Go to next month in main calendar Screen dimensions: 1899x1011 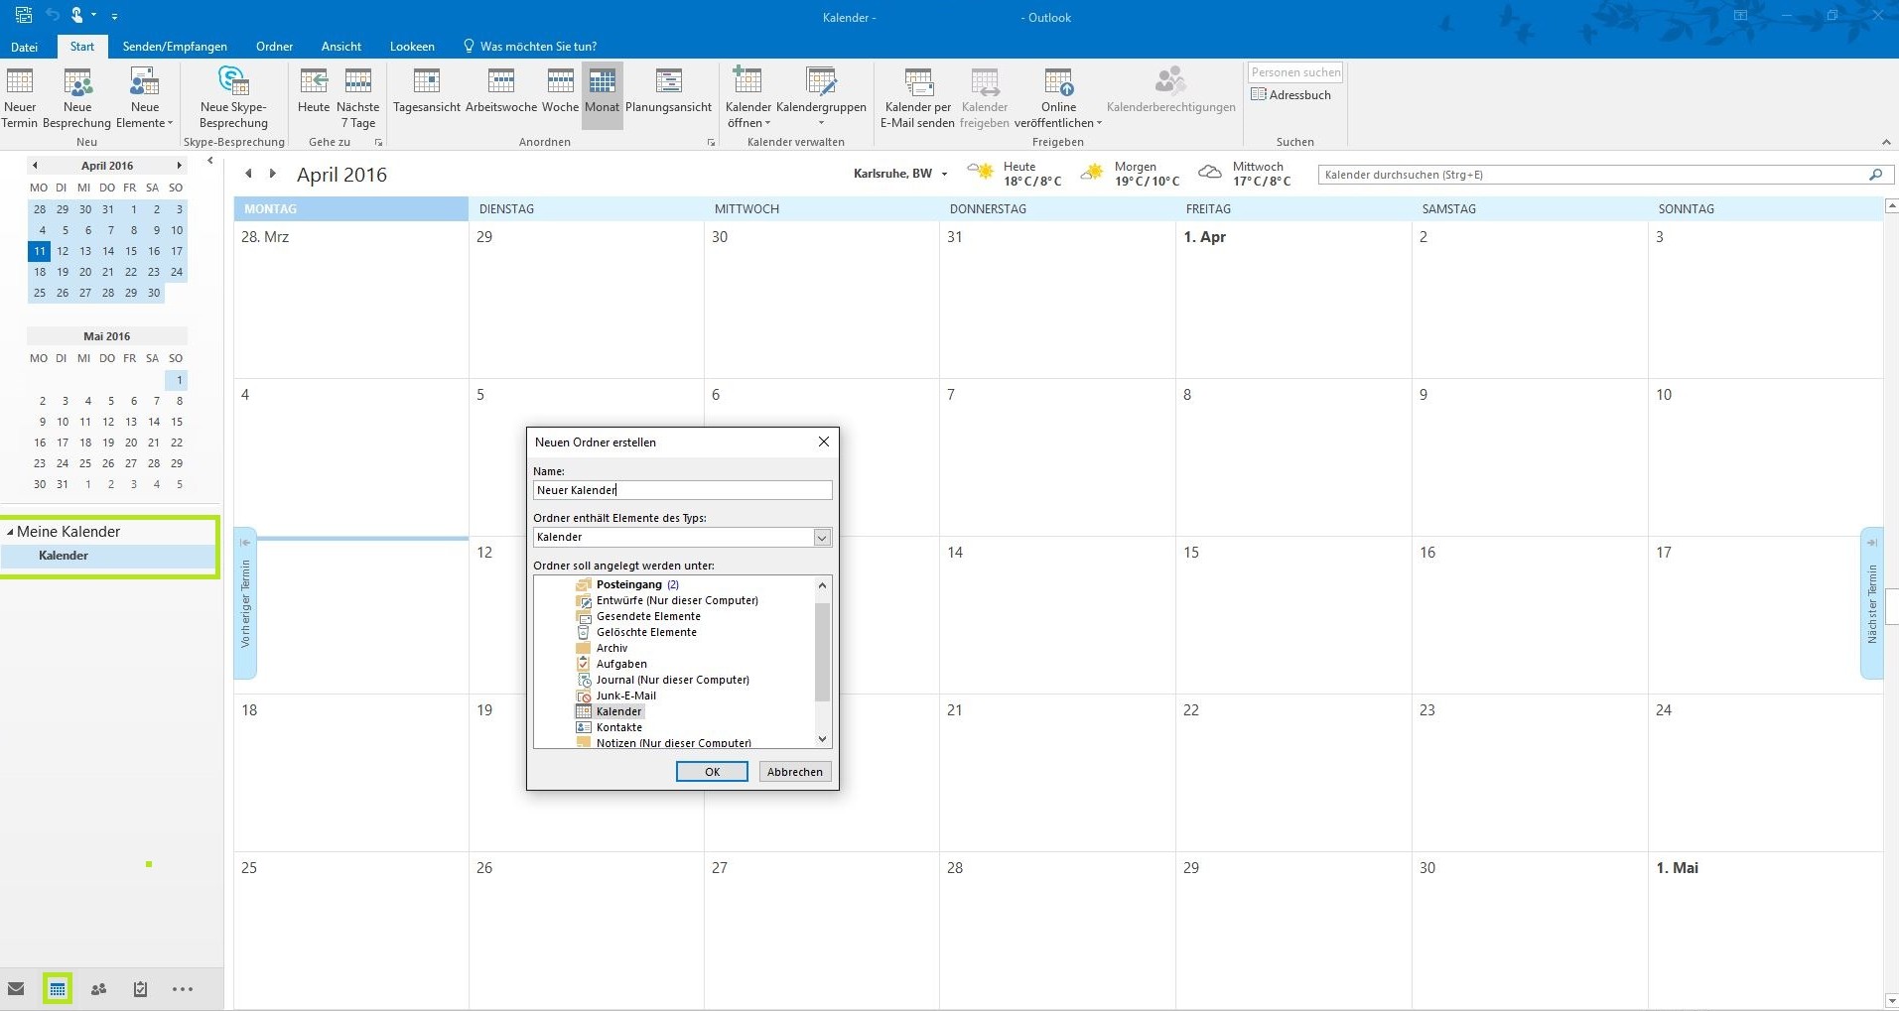[x=272, y=174]
